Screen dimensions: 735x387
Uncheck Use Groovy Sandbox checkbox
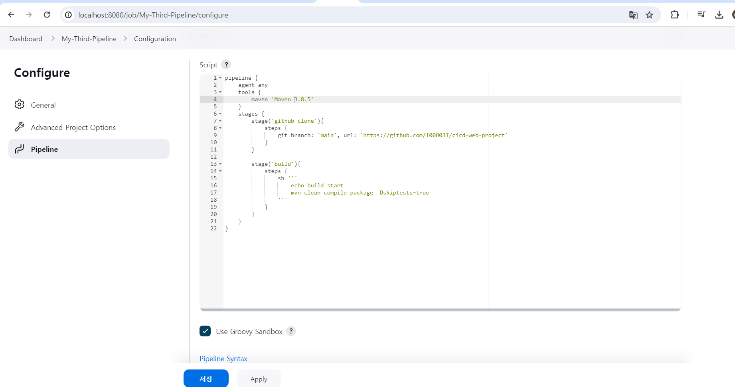[x=205, y=331]
